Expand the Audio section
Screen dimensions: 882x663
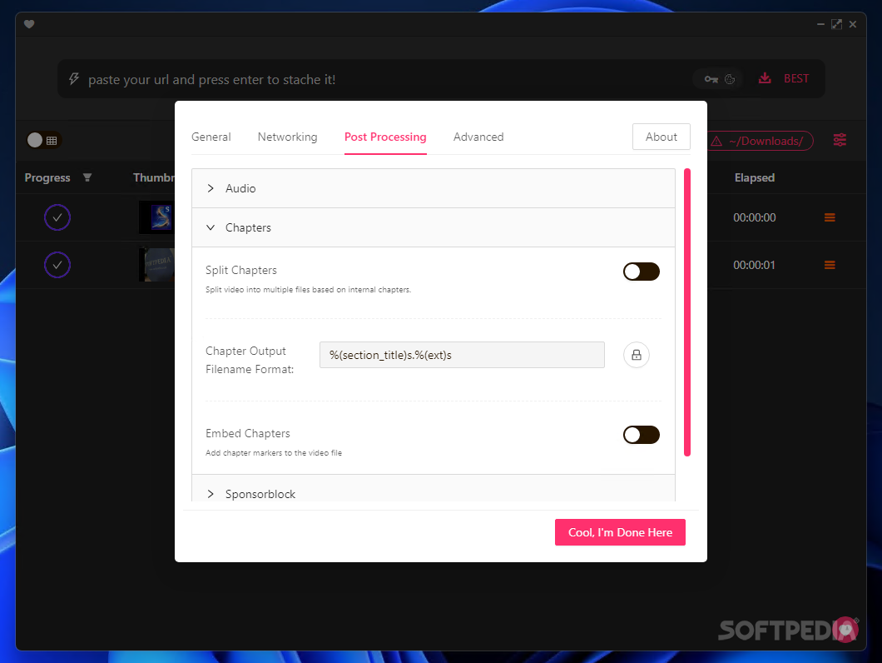(434, 188)
